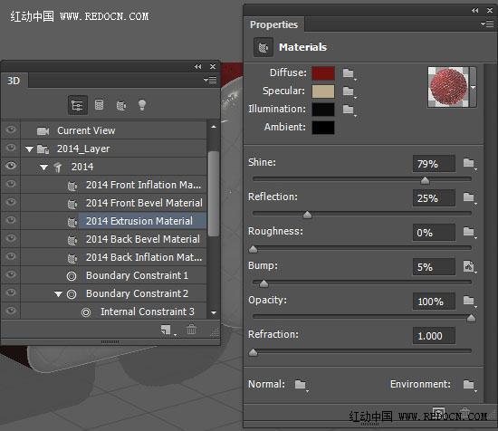Toggle visibility of 2014 Extrusion Material
The image size is (498, 431).
[11, 220]
